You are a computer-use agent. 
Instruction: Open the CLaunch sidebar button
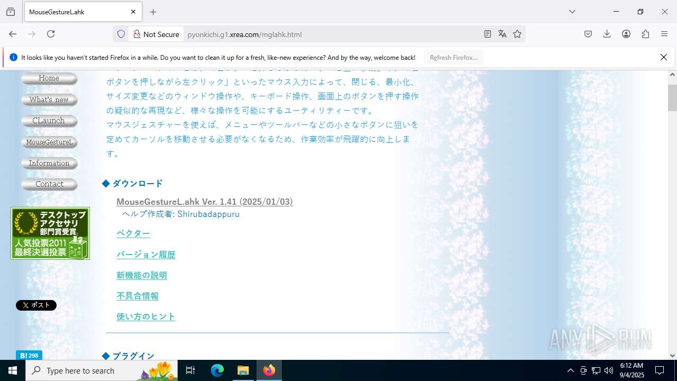click(x=49, y=121)
